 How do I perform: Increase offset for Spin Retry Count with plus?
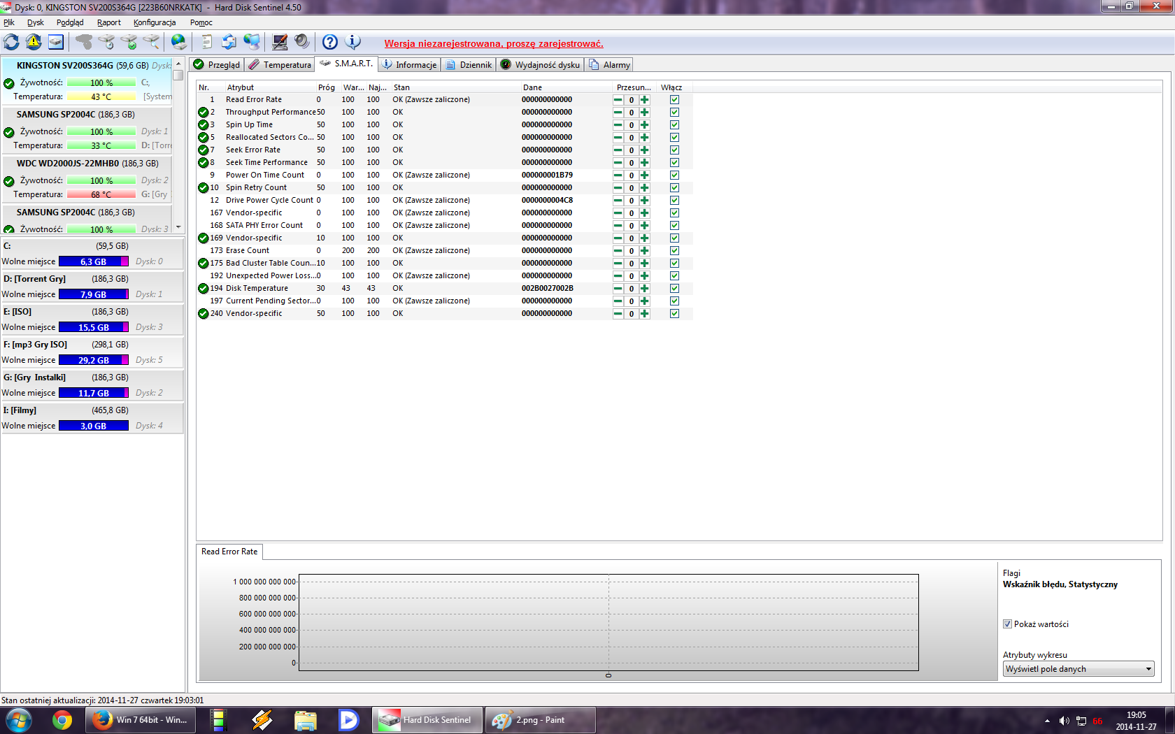[x=645, y=187]
